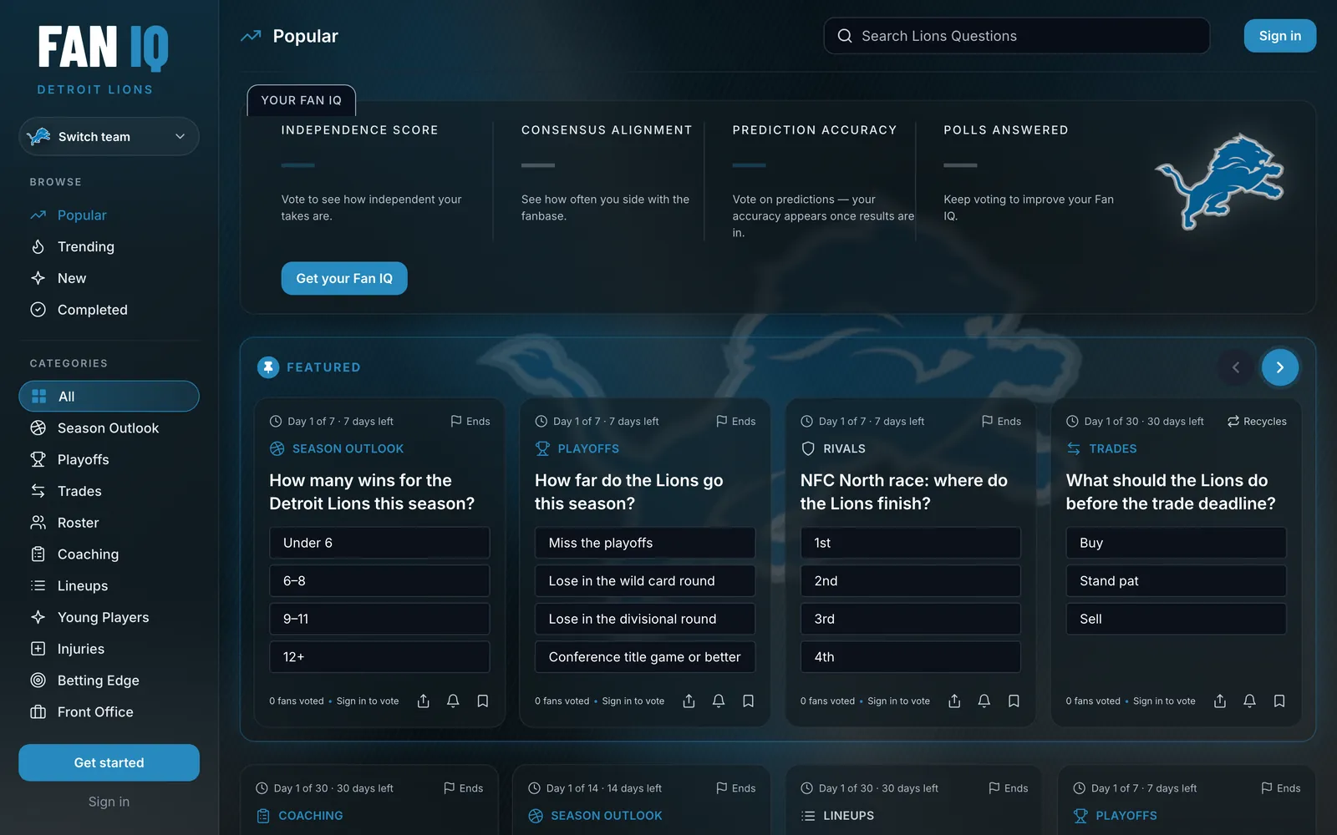Image resolution: width=1337 pixels, height=835 pixels.
Task: Turn on bell for playoffs question
Action: click(x=719, y=701)
